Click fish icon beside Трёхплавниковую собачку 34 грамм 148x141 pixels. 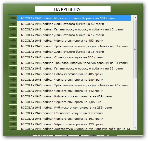coord(13,63)
